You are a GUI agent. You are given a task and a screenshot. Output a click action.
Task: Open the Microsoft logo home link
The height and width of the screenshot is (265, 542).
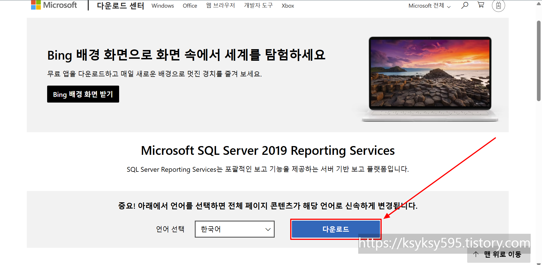[x=54, y=5]
